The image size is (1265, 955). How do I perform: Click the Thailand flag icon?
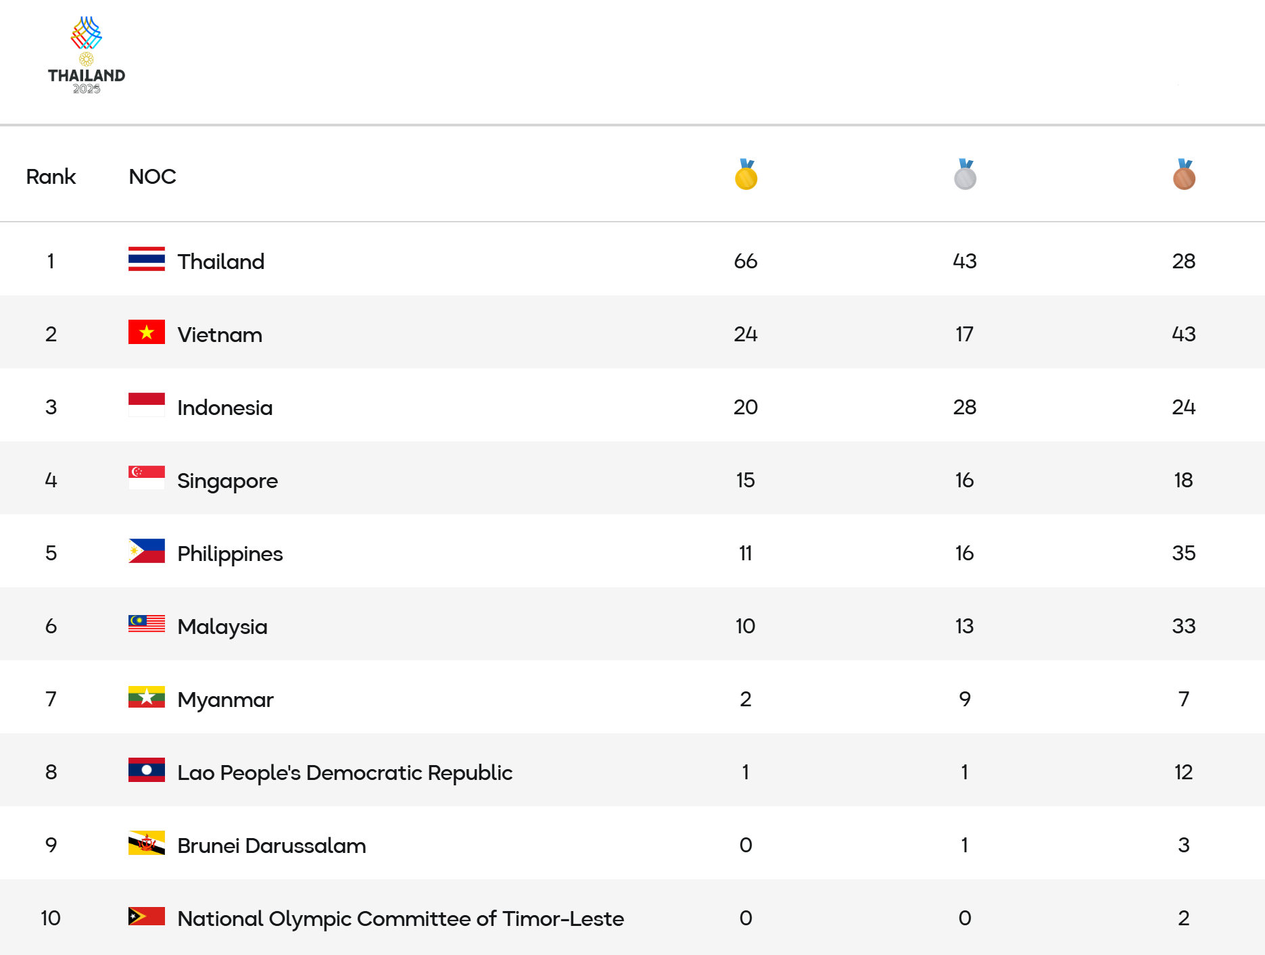tap(147, 260)
